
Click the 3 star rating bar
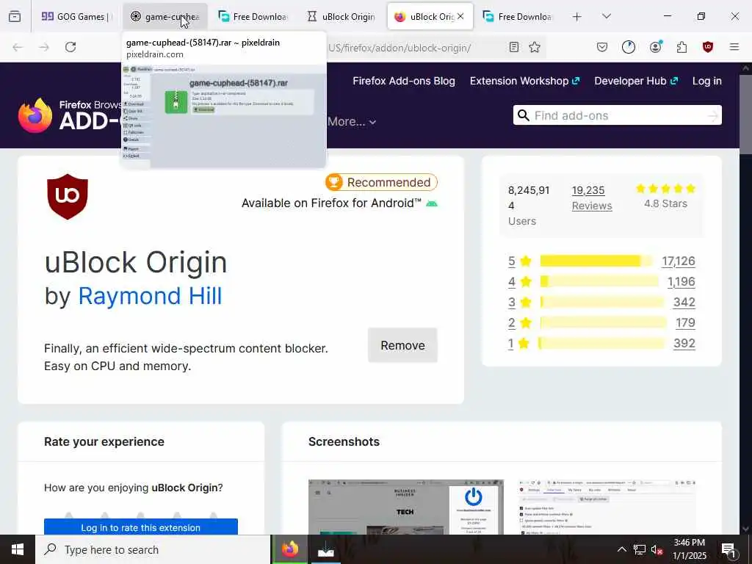(602, 302)
